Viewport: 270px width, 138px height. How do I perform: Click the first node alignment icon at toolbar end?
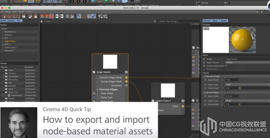pyautogui.click(x=100, y=16)
